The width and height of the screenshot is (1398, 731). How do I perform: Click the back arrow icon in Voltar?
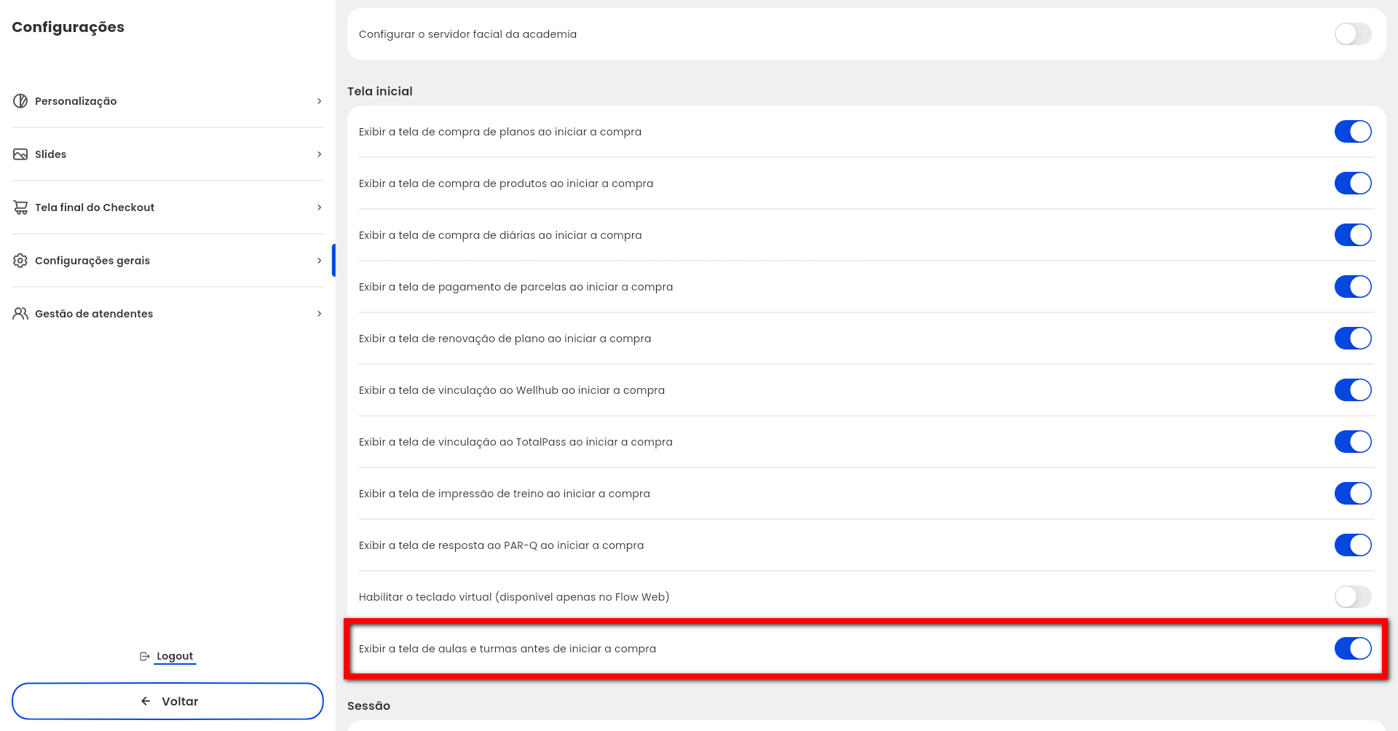click(x=146, y=701)
